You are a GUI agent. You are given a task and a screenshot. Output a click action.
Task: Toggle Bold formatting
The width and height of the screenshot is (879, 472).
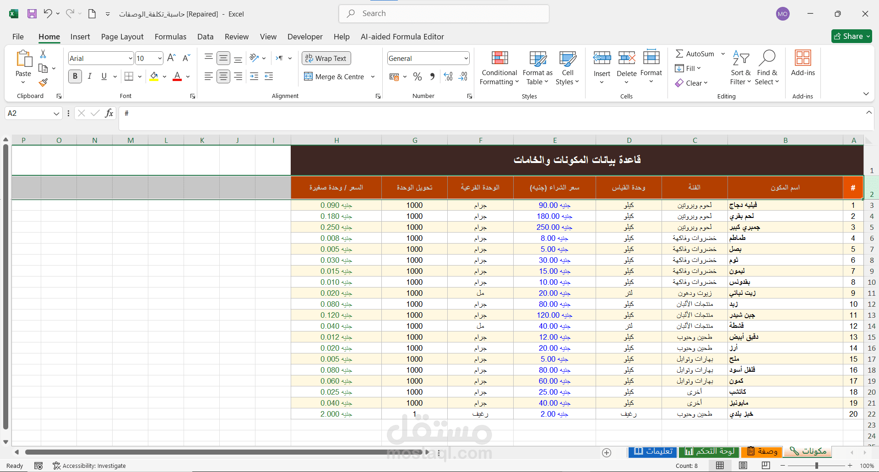point(75,76)
